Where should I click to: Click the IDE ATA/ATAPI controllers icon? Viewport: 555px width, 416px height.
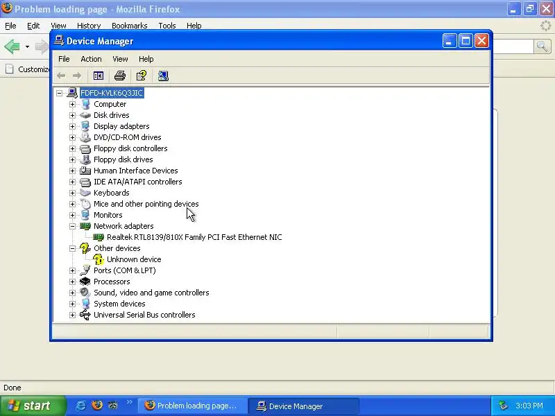(x=85, y=182)
